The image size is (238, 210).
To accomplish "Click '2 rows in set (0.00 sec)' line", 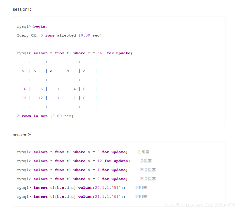I will 45,116.
